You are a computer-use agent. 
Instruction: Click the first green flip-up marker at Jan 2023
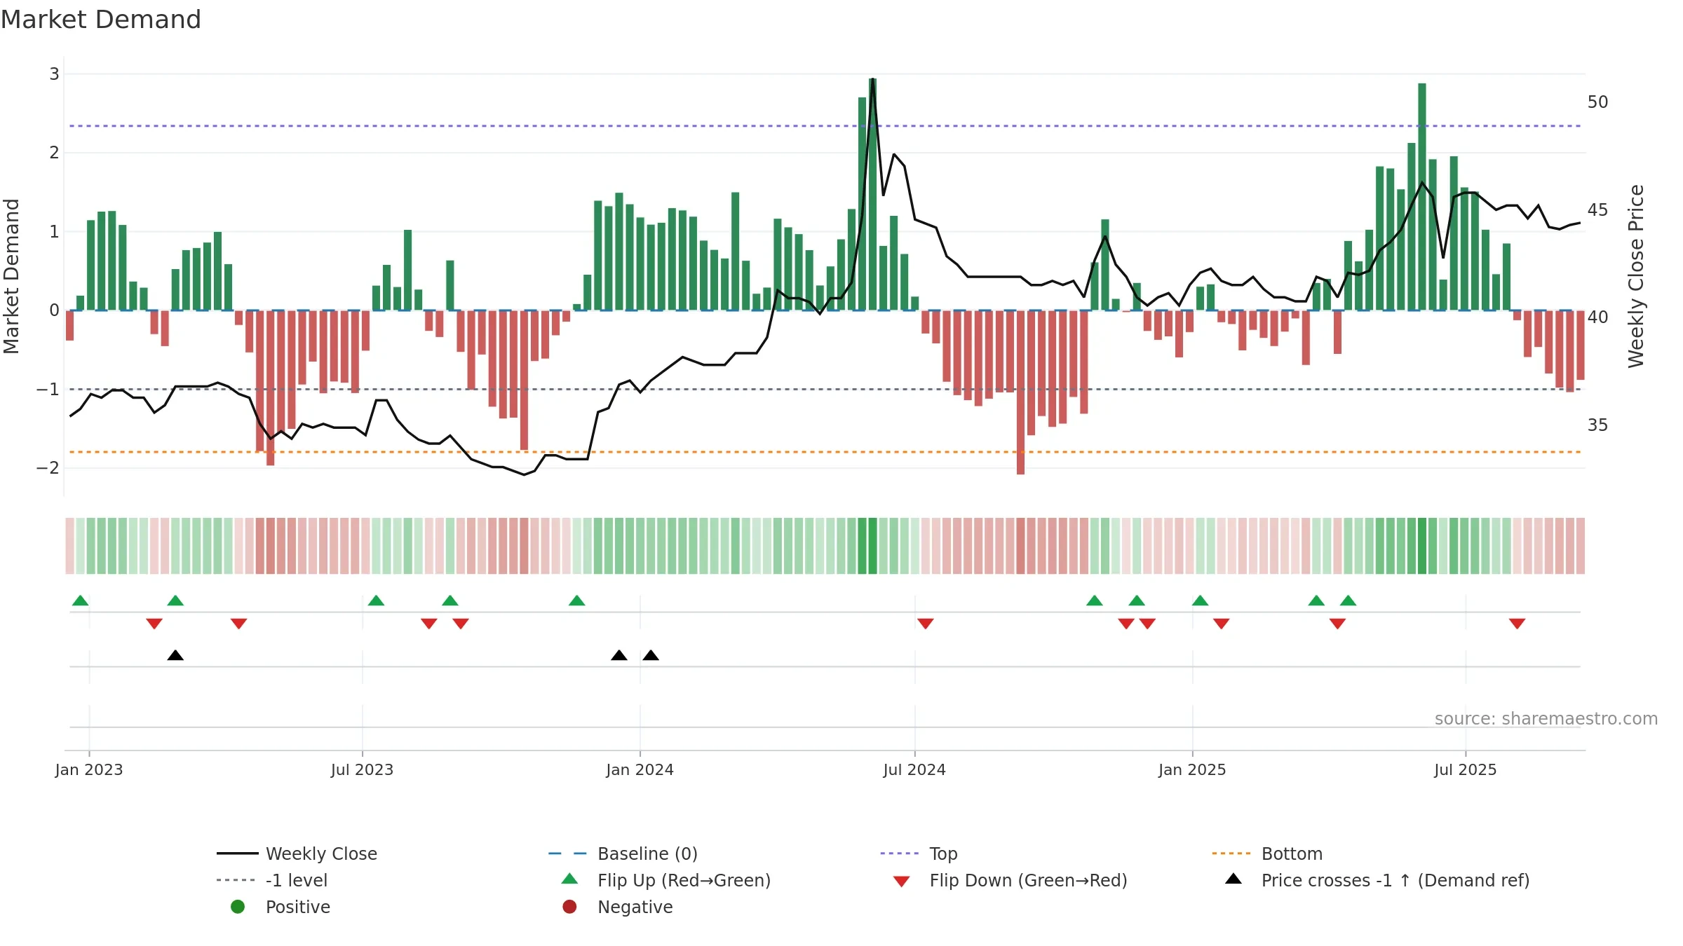coord(81,601)
